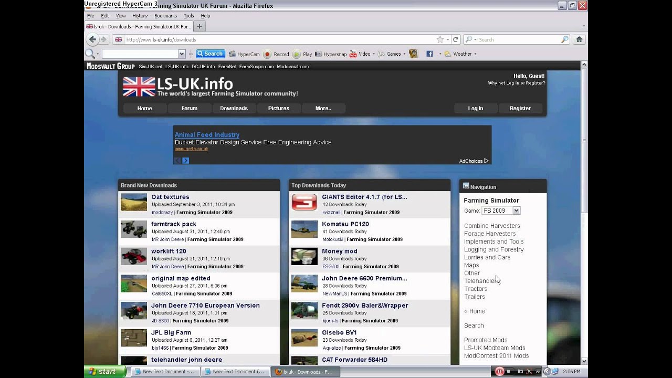
Task: Open the File menu
Action: pos(90,16)
